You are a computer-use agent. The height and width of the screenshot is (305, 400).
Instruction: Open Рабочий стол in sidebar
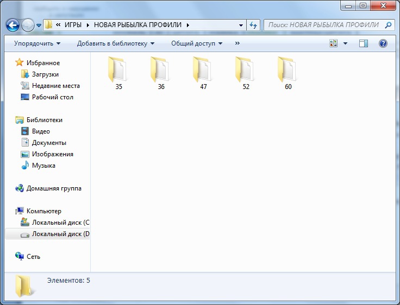53,97
